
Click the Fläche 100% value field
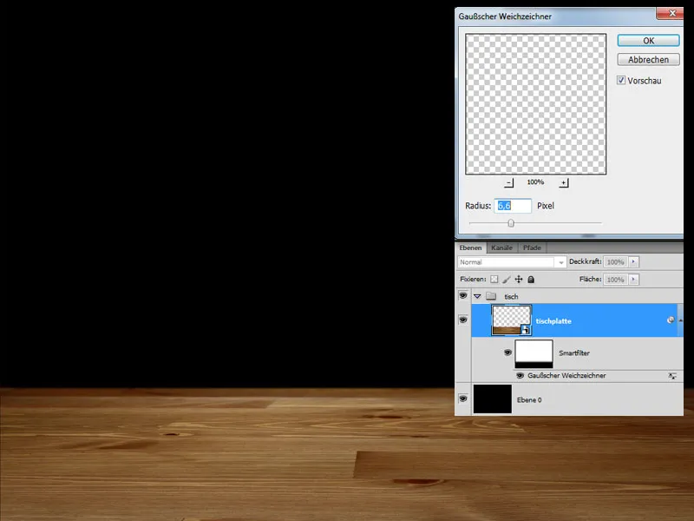click(615, 280)
